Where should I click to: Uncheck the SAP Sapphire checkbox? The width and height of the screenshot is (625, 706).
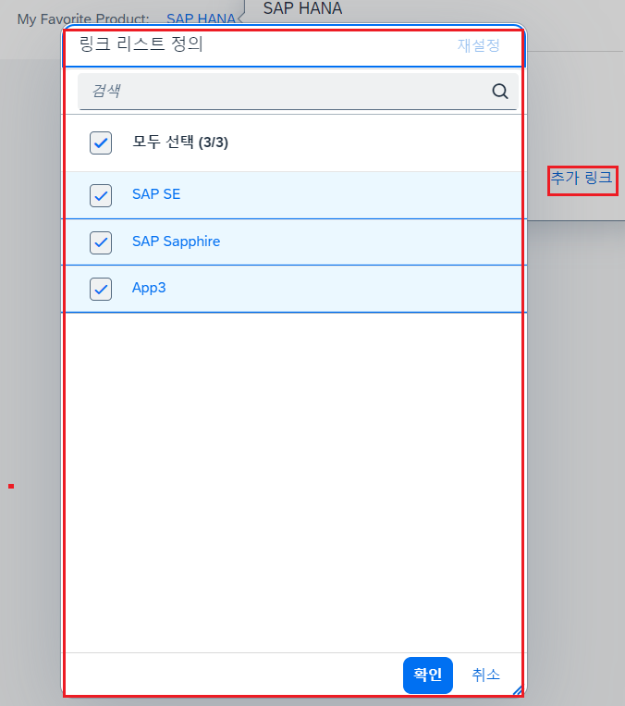click(x=101, y=242)
